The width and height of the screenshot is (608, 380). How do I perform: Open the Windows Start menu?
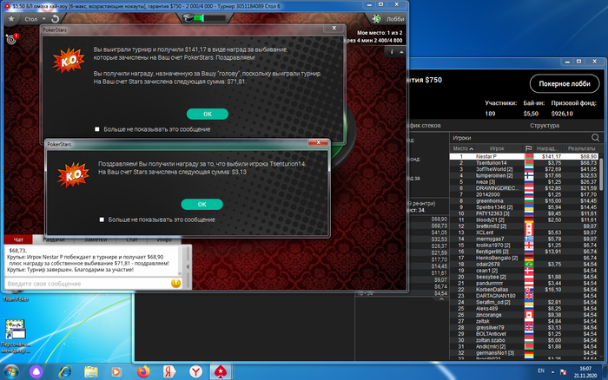pyautogui.click(x=10, y=372)
